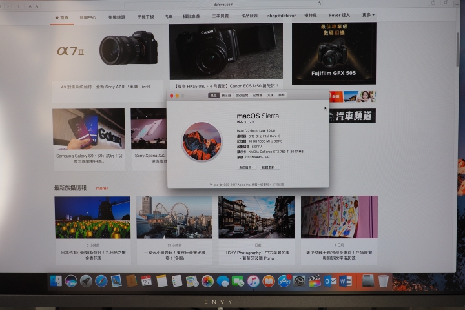Show Safari sidebar button
465x310 pixels.
(19, 6)
